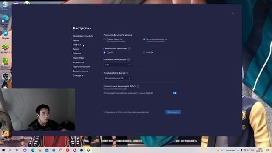Image resolution: width=272 pixels, height=153 pixels.
Task: Select Производительность graphics engine mode radio
Action: coord(144,39)
